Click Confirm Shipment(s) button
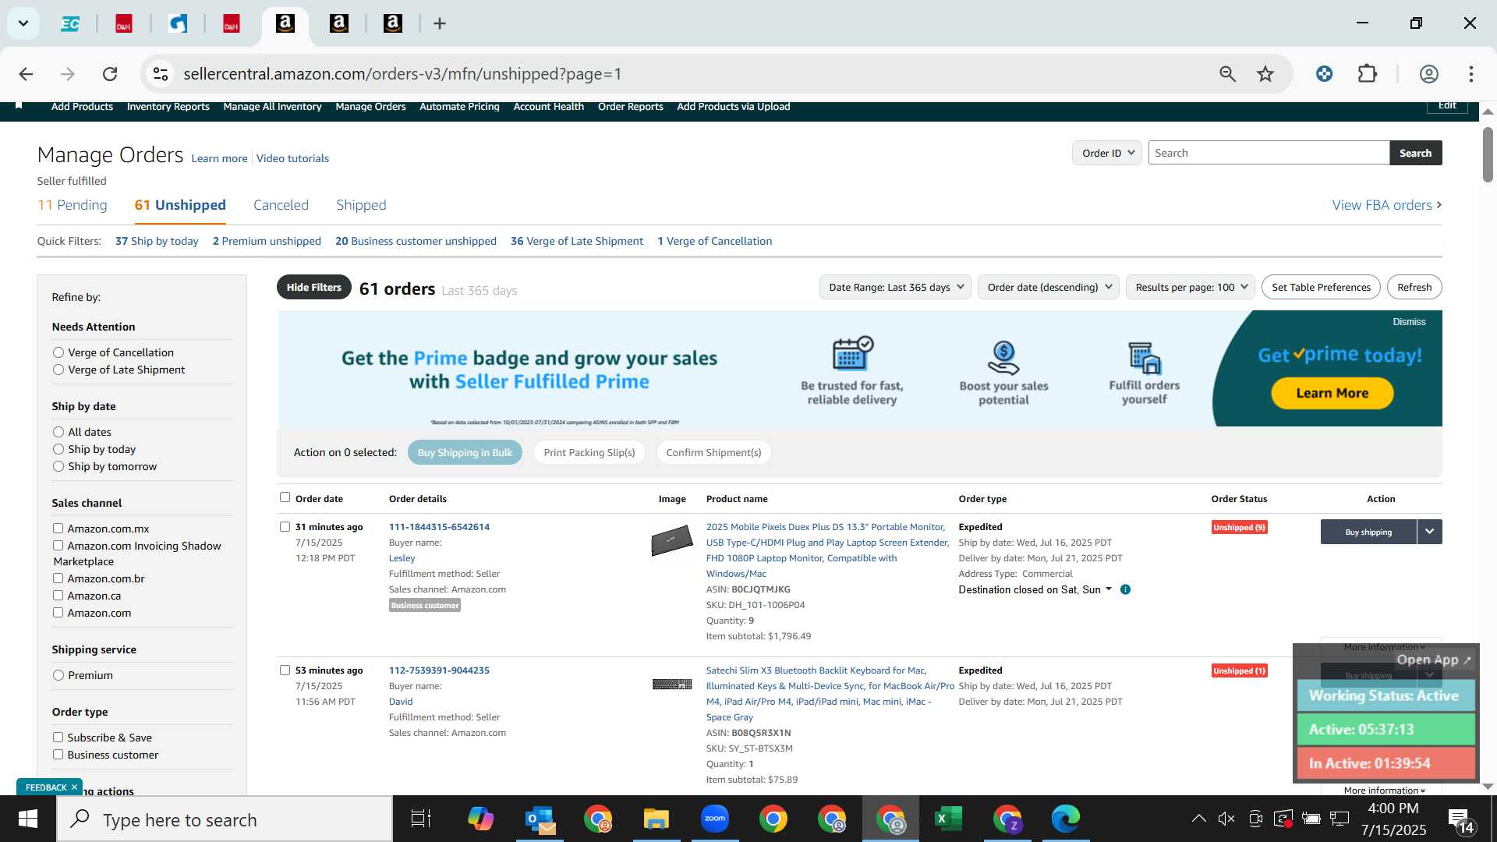This screenshot has width=1497, height=842. [713, 452]
